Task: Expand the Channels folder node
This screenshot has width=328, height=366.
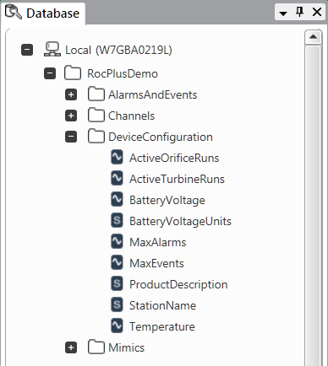Action: (x=71, y=116)
